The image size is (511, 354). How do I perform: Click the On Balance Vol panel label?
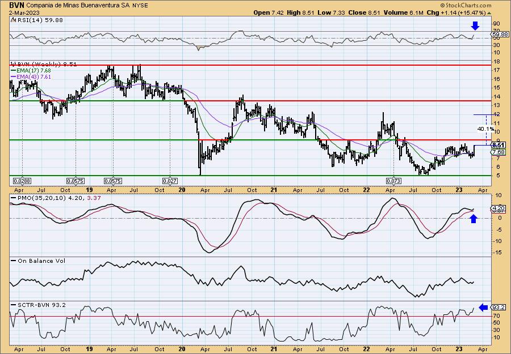38,261
